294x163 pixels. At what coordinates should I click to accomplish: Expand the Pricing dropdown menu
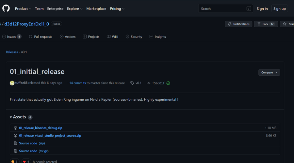(117, 8)
